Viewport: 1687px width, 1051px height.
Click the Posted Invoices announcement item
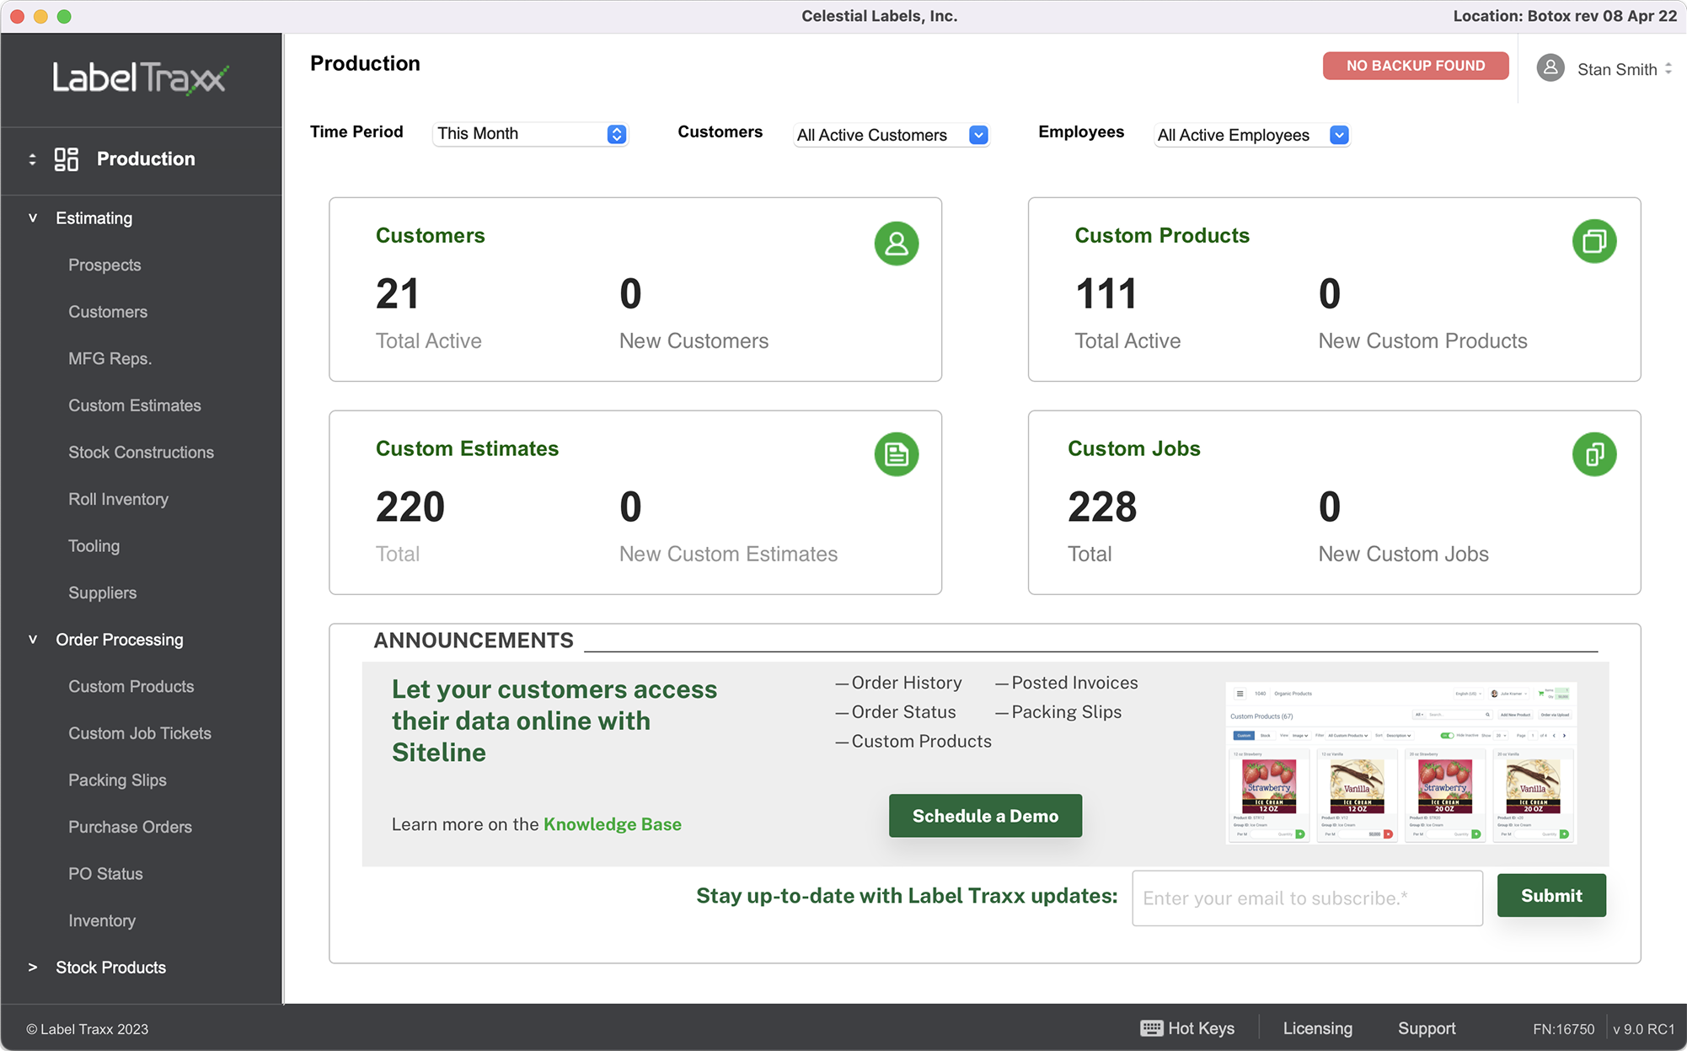coord(1067,683)
